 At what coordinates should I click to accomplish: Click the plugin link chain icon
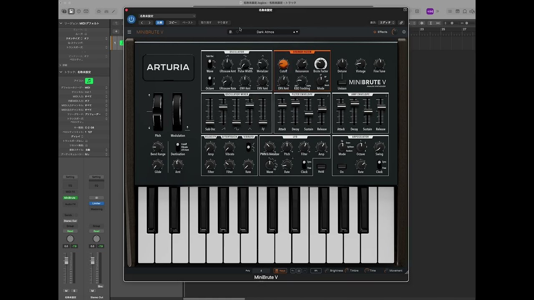(x=401, y=22)
